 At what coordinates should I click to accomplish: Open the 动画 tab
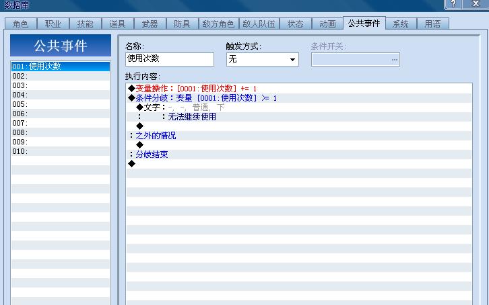pyautogui.click(x=327, y=24)
